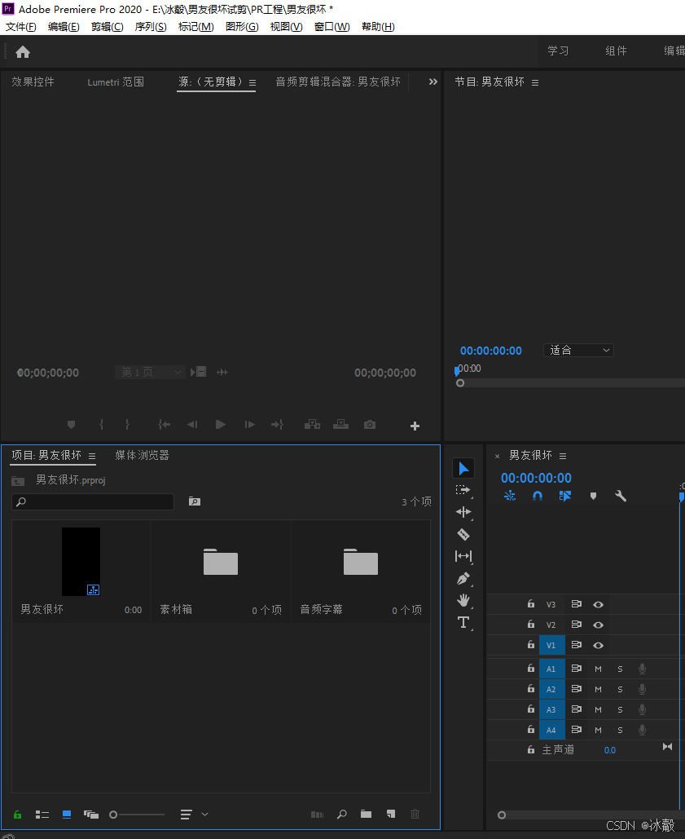
Task: Select the Track Select Forward tool
Action: [463, 490]
